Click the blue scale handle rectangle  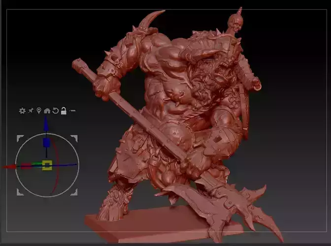46,143
